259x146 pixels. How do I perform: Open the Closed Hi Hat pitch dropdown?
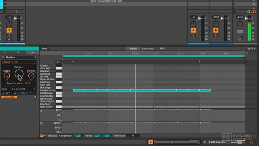pos(19,62)
